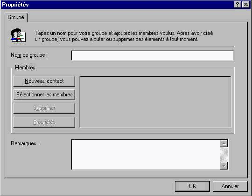This screenshot has width=252, height=196.
Task: Focus the Remarques text area
Action: 146,155
